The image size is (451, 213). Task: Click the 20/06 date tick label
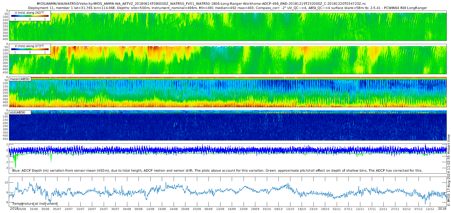(x=22, y=209)
